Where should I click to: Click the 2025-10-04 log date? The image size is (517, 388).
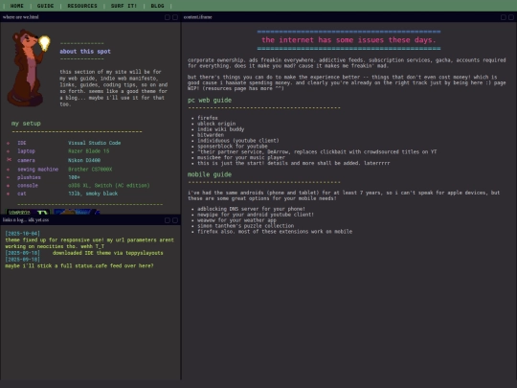[x=22, y=234]
